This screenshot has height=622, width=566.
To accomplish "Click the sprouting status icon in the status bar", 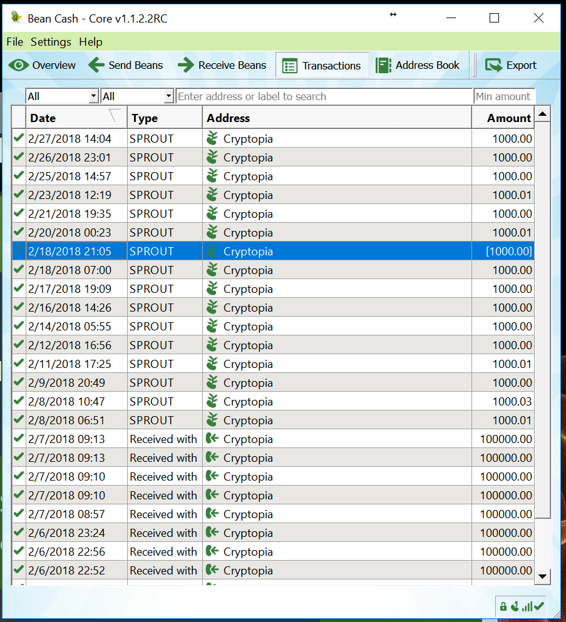I will (x=515, y=606).
